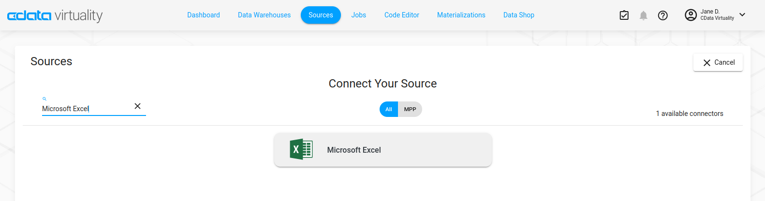Select the All connectors filter
This screenshot has height=201, width=765.
pos(389,109)
